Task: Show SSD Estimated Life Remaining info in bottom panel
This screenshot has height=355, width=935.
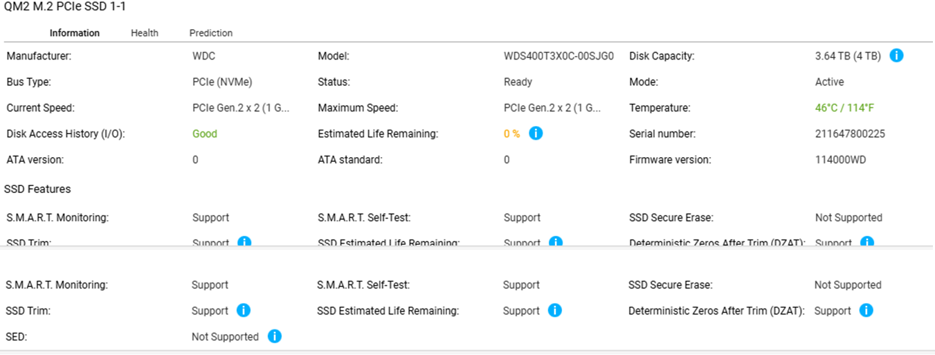Action: [554, 311]
